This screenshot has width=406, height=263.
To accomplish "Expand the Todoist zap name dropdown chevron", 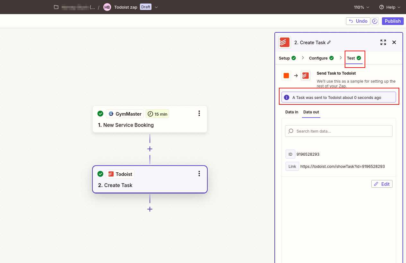I will click(156, 7).
